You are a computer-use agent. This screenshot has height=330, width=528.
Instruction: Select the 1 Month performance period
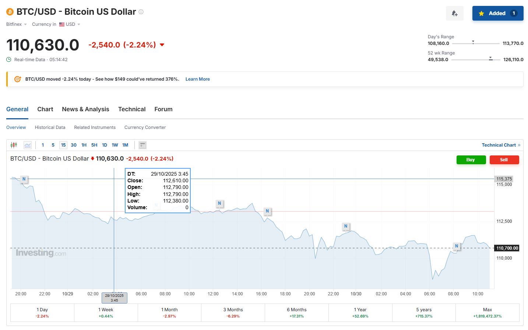click(x=169, y=313)
